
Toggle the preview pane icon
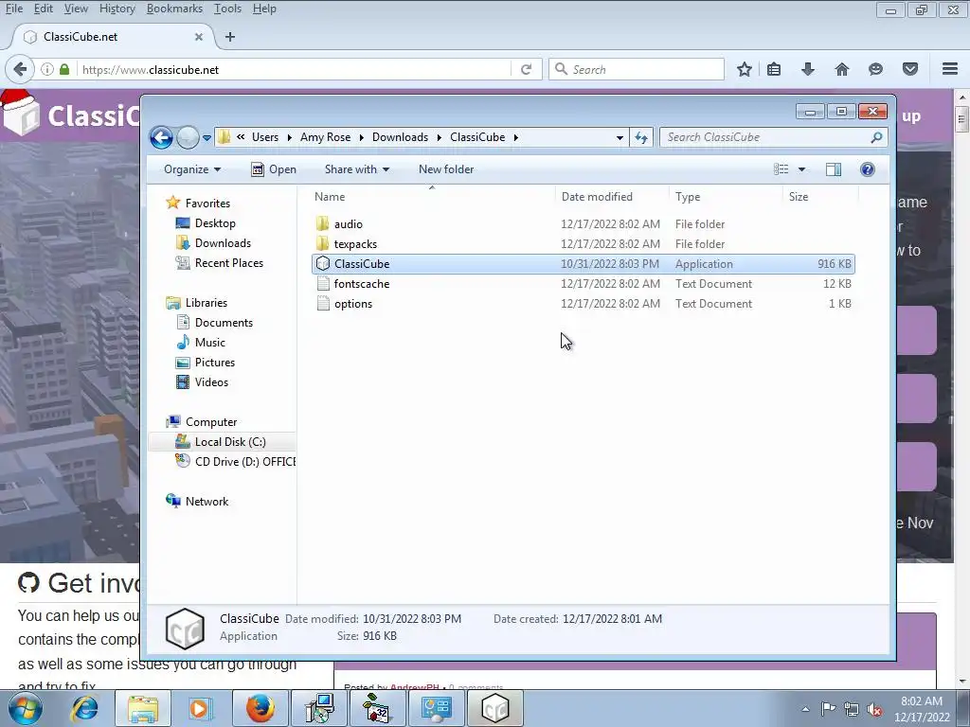coord(834,169)
